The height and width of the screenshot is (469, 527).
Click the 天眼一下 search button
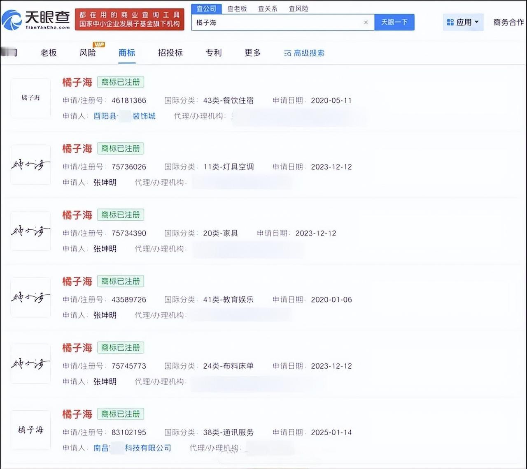click(x=394, y=22)
